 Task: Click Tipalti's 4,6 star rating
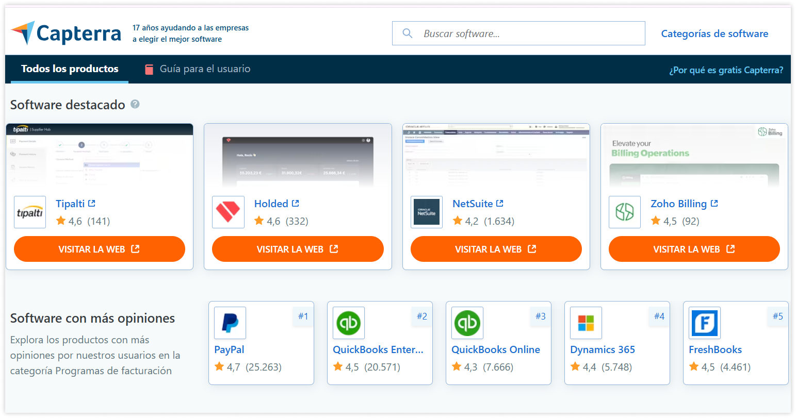[83, 221]
